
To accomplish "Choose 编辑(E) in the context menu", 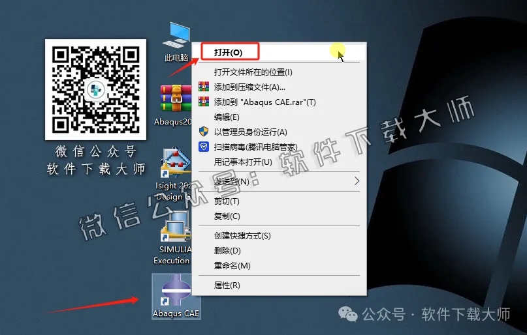I will click(x=279, y=117).
